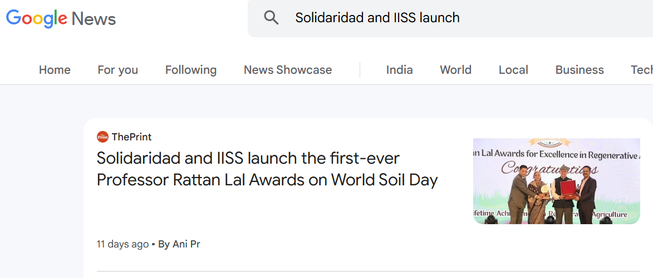Viewport: 653px width, 278px height.
Task: Switch to the Following tab
Action: [x=190, y=70]
